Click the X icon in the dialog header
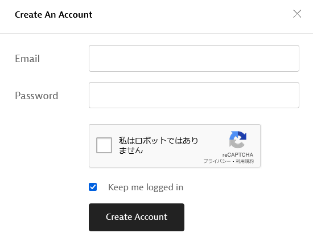This screenshot has width=313, height=237. (297, 14)
